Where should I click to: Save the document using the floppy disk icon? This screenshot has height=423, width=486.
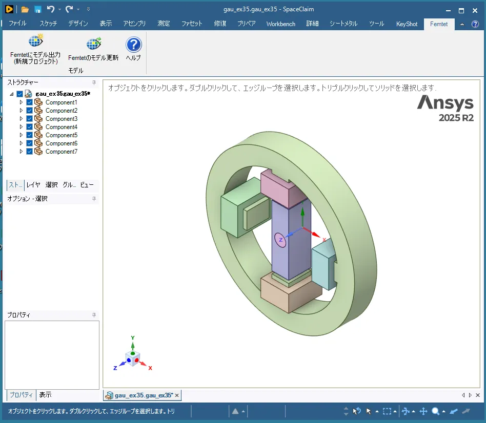pos(38,10)
